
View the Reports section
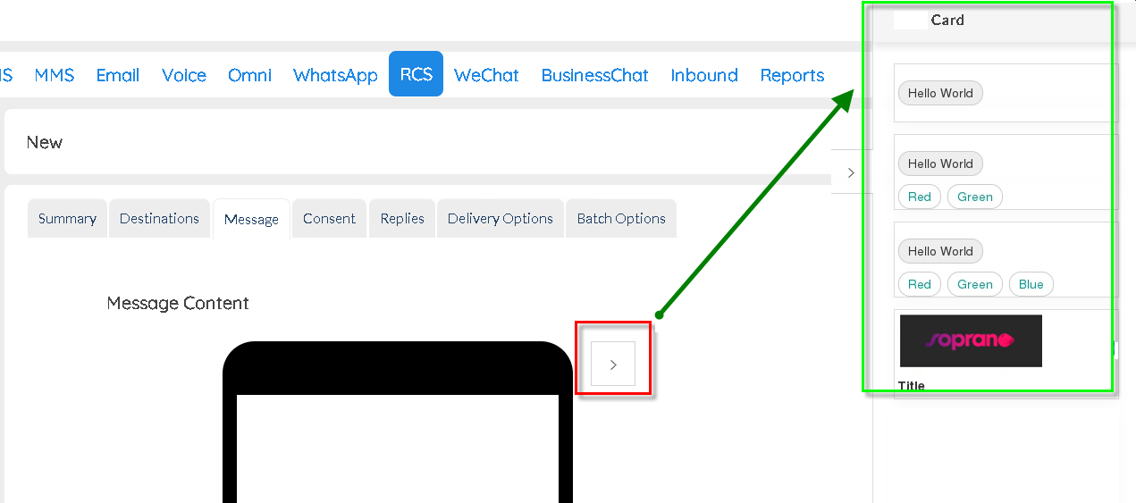[x=792, y=75]
